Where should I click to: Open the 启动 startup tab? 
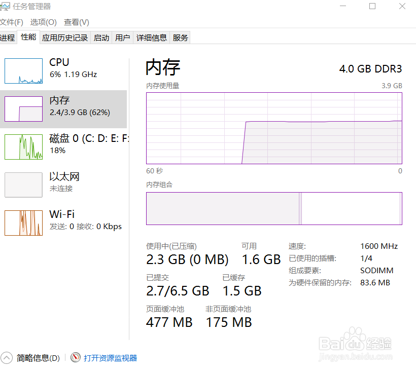(x=101, y=37)
